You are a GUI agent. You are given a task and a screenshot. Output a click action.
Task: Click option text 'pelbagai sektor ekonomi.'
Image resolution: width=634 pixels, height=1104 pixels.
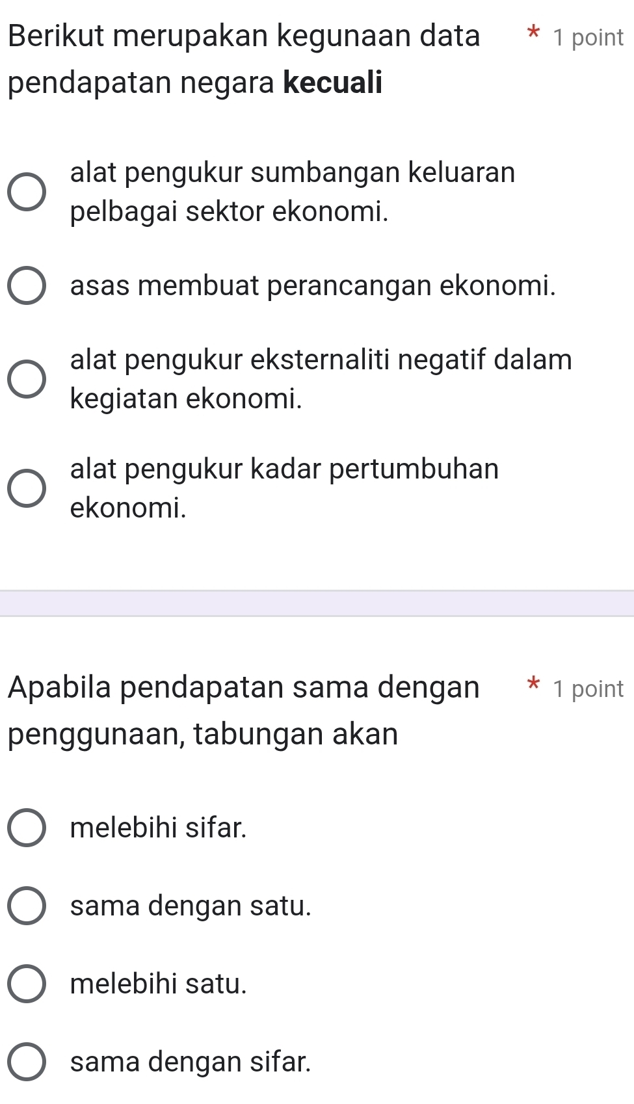[229, 211]
